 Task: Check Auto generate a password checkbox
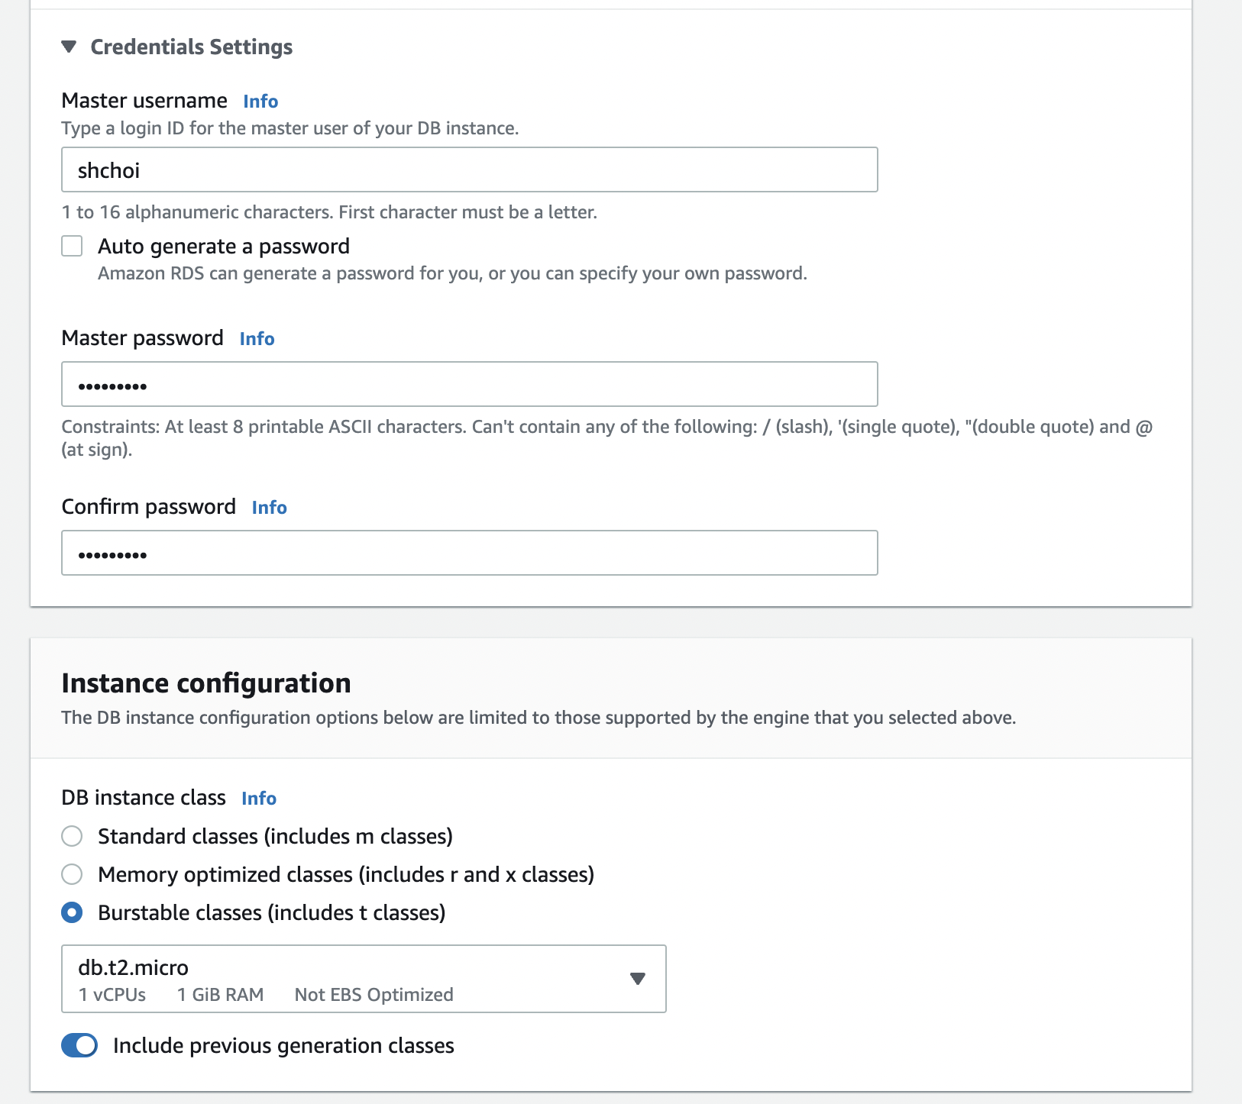pyautogui.click(x=72, y=246)
